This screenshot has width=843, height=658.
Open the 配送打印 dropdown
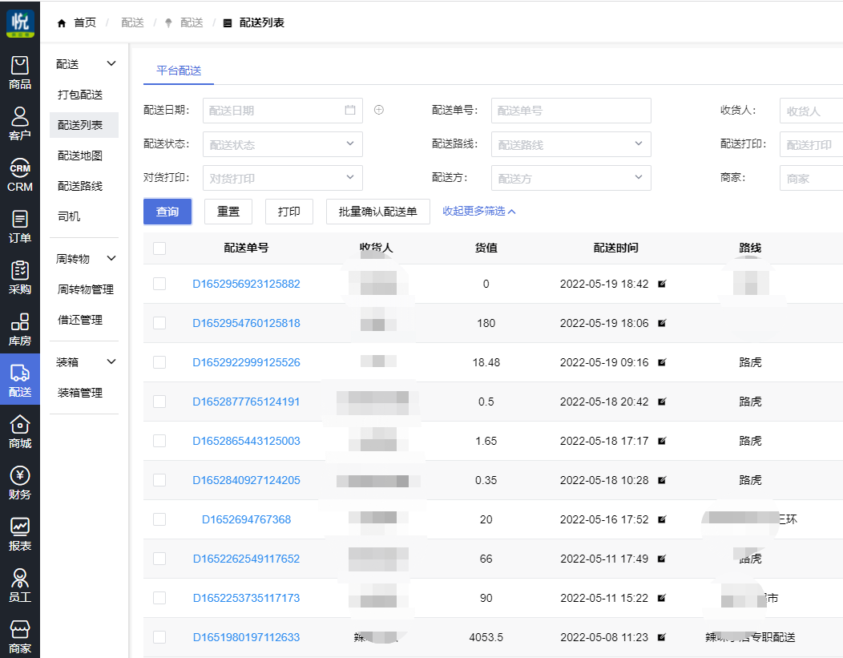811,144
